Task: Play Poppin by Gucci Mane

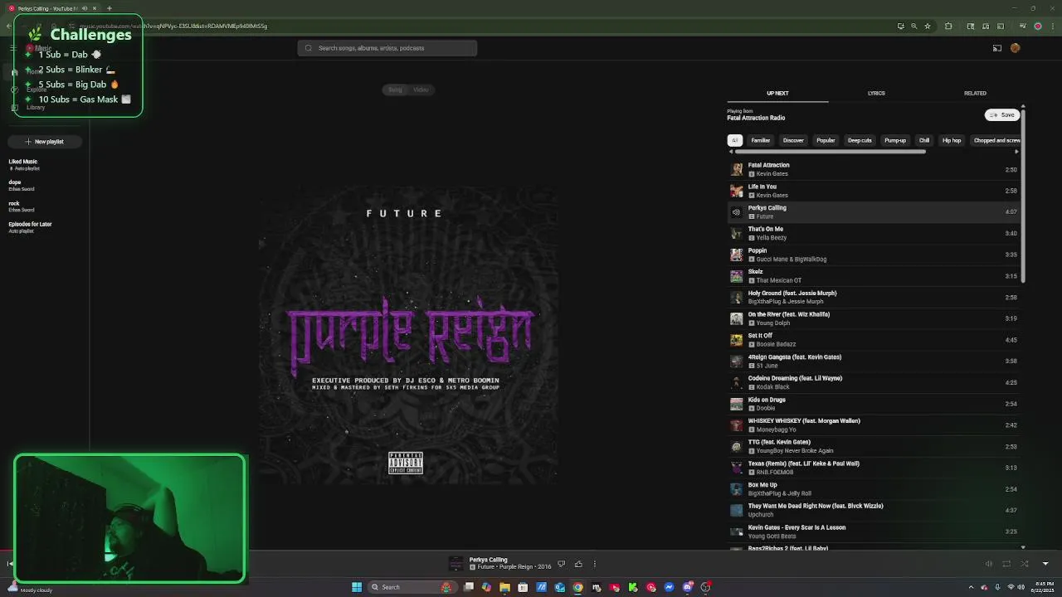Action: (x=874, y=255)
